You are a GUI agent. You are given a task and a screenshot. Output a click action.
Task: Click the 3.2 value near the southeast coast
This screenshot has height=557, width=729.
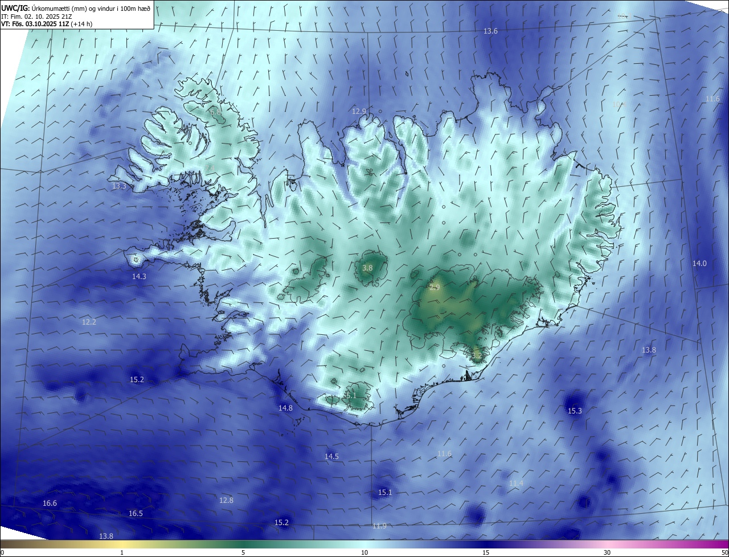pos(477,356)
